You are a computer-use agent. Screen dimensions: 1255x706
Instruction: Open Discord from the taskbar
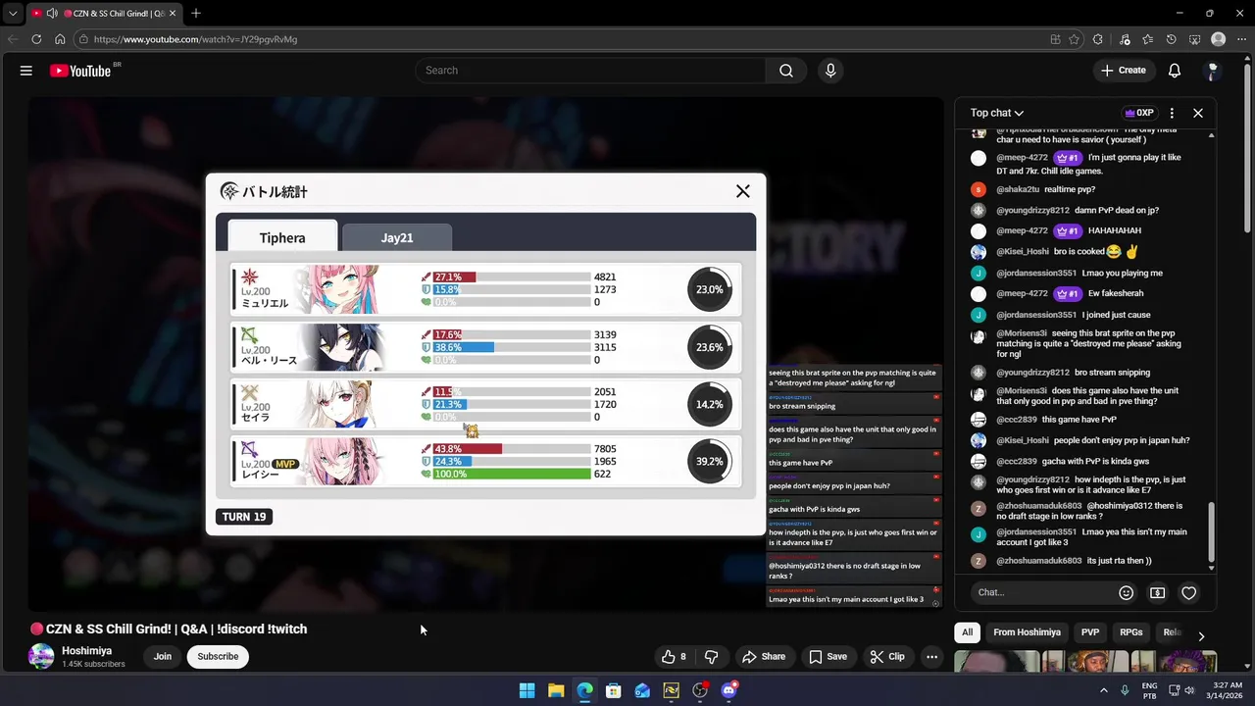tap(728, 690)
